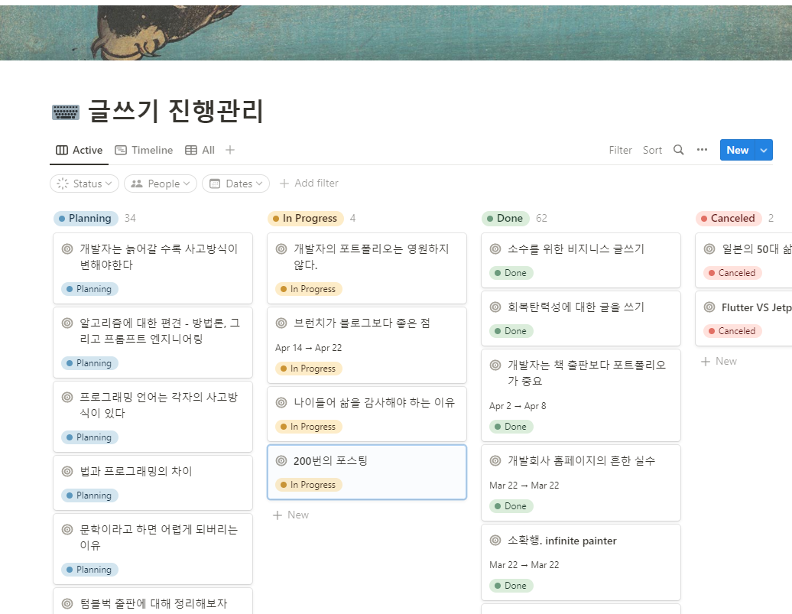Click target icon of 개발자는 책 출판보다 포트폴리오가 중요 card

pyautogui.click(x=495, y=365)
